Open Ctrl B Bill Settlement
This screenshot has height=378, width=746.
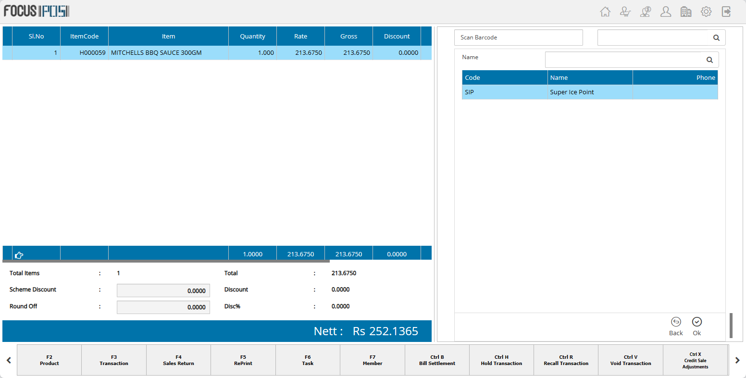437,360
